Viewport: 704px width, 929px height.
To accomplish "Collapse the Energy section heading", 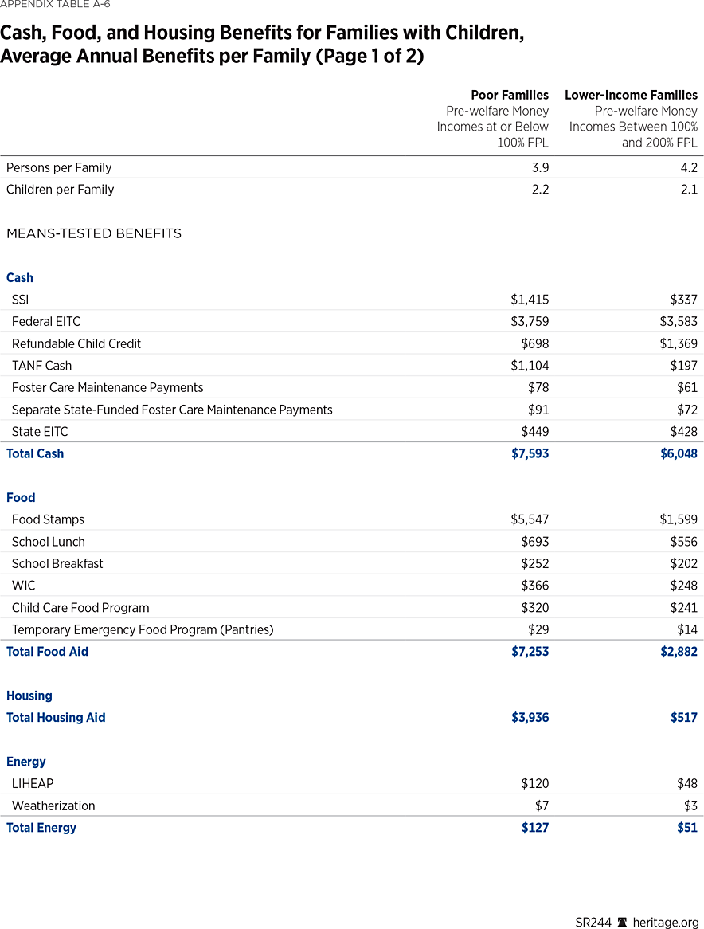I will 26,762.
